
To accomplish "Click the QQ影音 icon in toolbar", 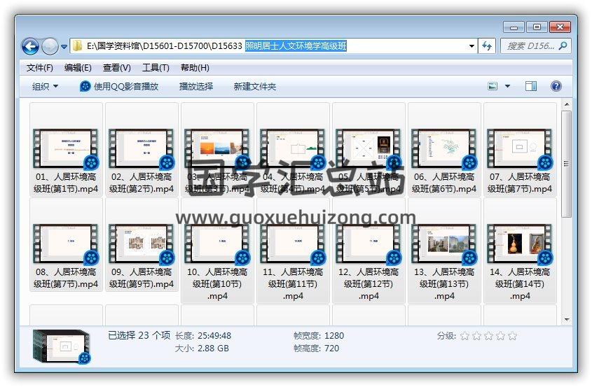I will [85, 86].
